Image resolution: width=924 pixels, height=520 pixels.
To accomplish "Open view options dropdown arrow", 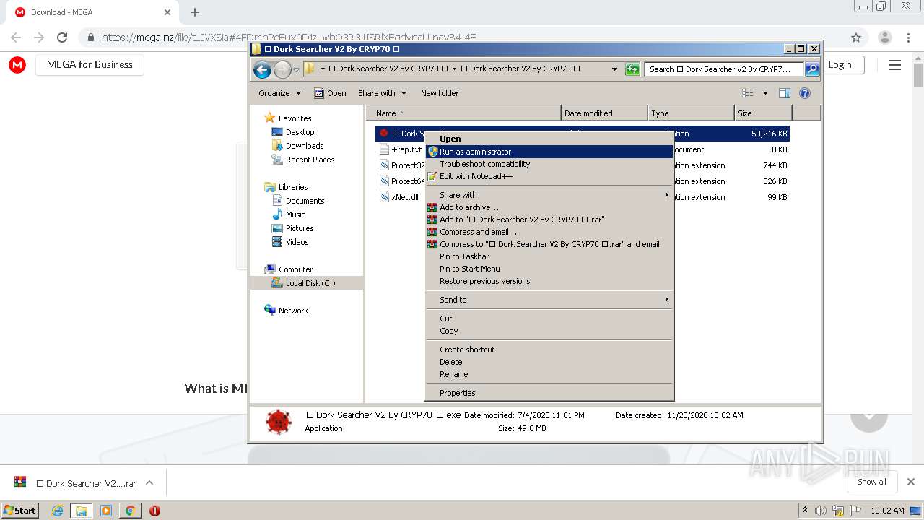I will coord(765,93).
